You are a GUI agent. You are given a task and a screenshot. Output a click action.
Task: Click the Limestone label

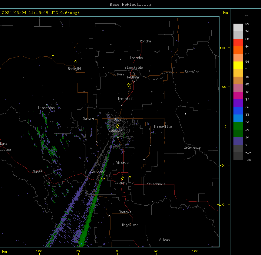(46, 108)
